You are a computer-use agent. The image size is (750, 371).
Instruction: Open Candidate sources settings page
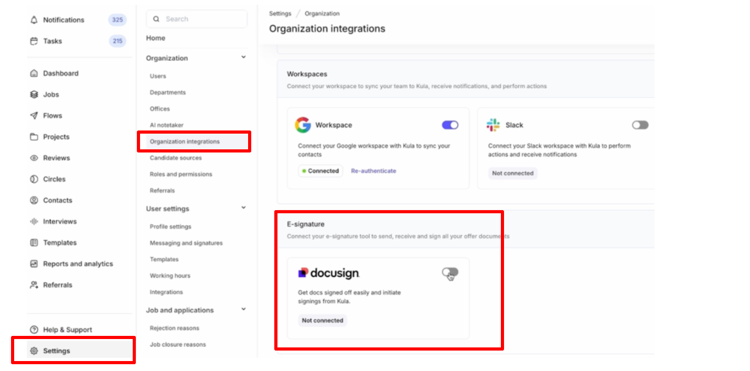coord(176,158)
